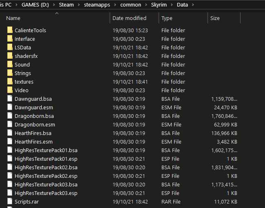265x208 pixels.
Task: Click the 19/08/30 15:23 date cell
Action: tap(130, 30)
